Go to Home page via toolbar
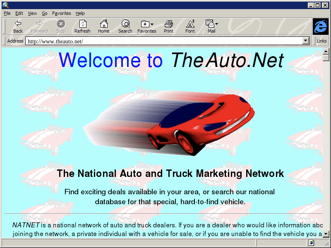 103,26
